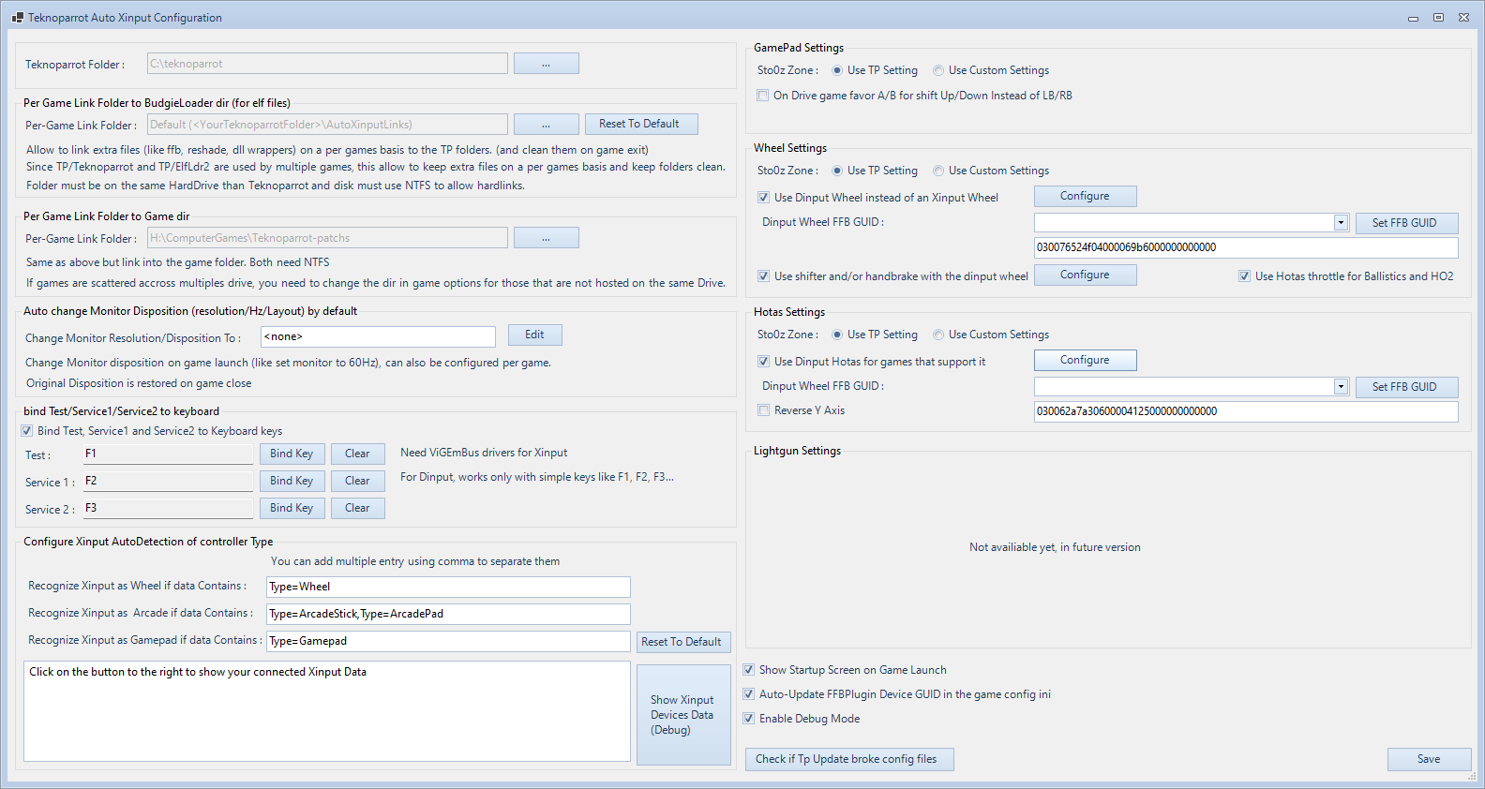
Task: Clear the Test key binding
Action: 357,454
